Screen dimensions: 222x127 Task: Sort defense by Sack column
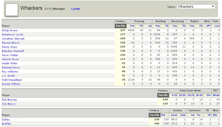tap(174, 115)
